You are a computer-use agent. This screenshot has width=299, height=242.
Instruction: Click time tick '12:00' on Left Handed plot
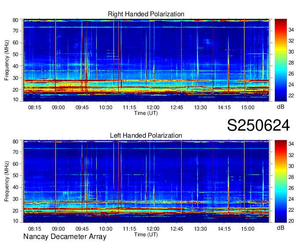coord(153,229)
